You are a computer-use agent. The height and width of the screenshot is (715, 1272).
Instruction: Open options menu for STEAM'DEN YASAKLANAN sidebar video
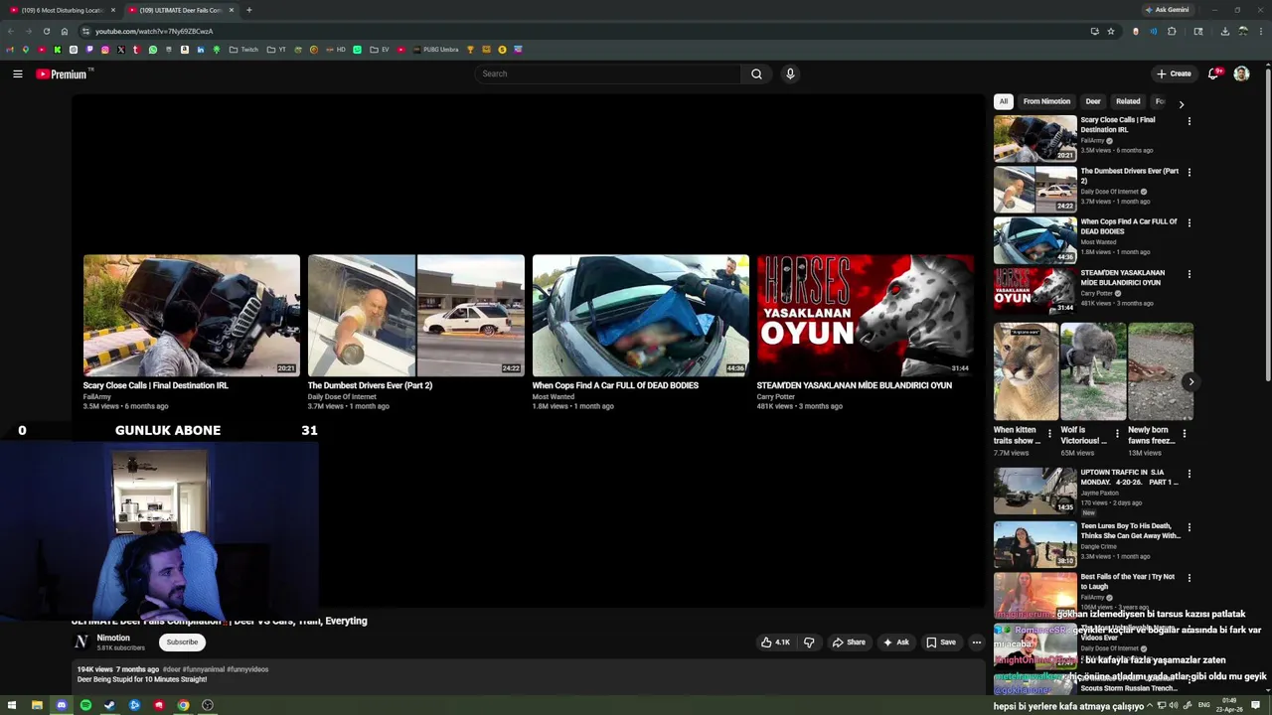[x=1190, y=274]
